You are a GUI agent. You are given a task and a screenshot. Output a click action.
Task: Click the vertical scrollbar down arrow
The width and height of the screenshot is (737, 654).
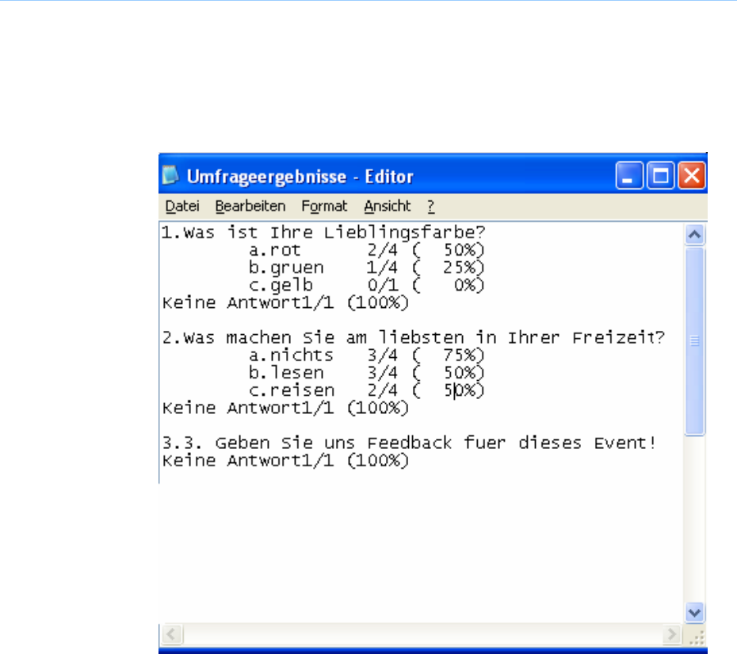point(695,613)
